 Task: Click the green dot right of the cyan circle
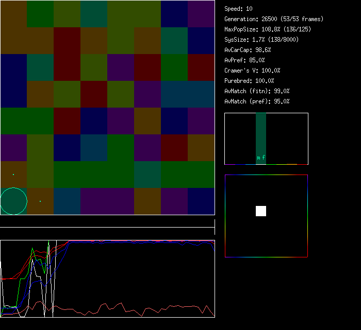coord(40,201)
